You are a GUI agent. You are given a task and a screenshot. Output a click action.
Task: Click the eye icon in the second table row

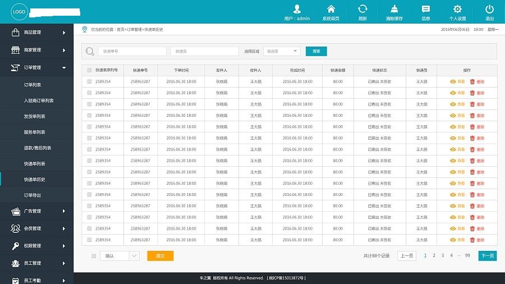pyautogui.click(x=452, y=93)
